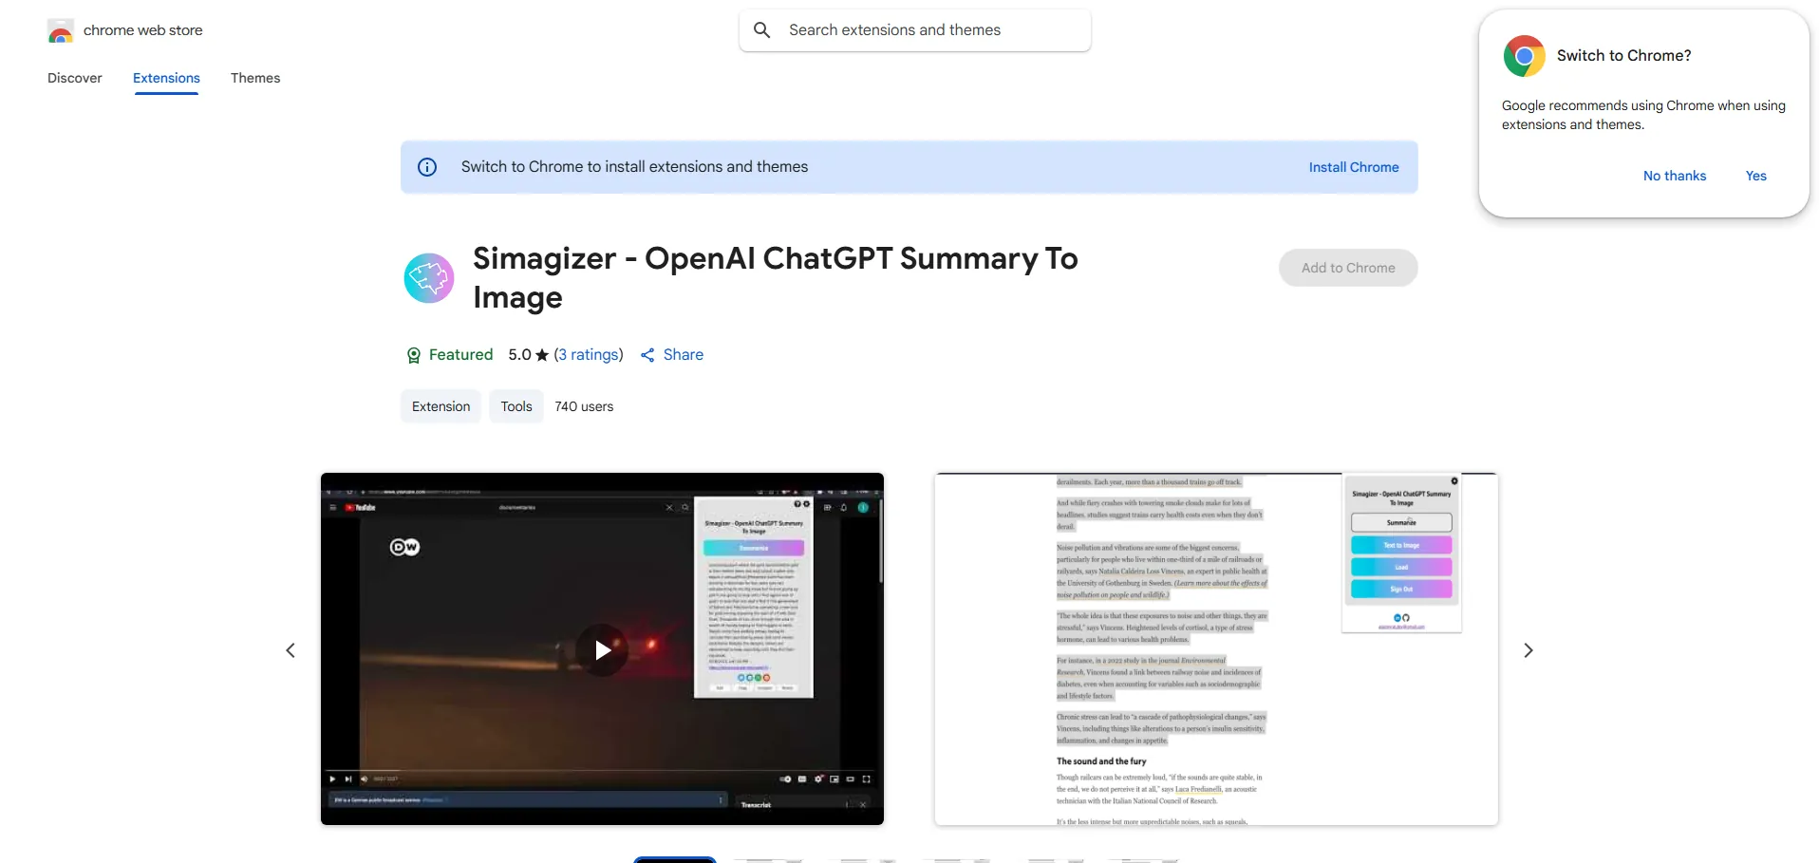Select the Extensions tab
This screenshot has height=863, width=1819.
click(166, 78)
